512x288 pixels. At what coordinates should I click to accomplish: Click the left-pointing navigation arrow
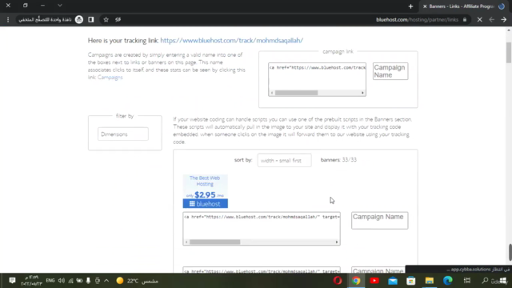pyautogui.click(x=492, y=19)
